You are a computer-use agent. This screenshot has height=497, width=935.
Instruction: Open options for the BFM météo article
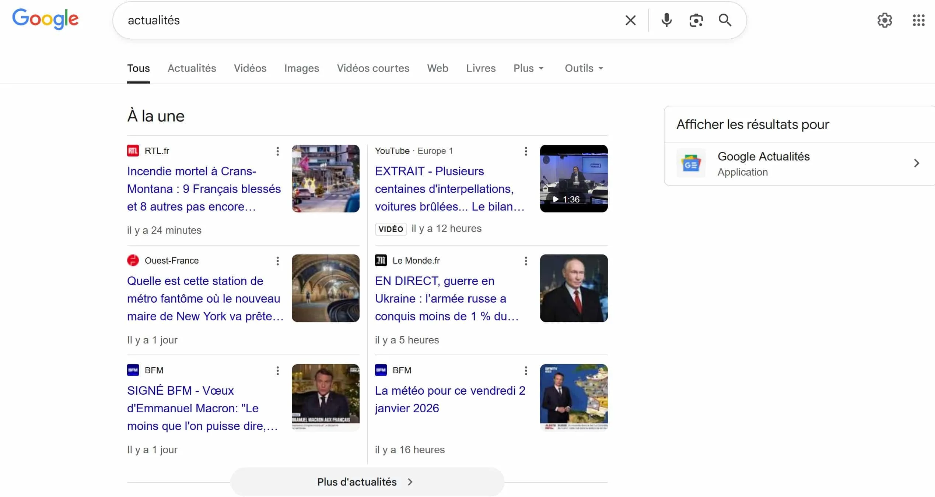tap(526, 371)
